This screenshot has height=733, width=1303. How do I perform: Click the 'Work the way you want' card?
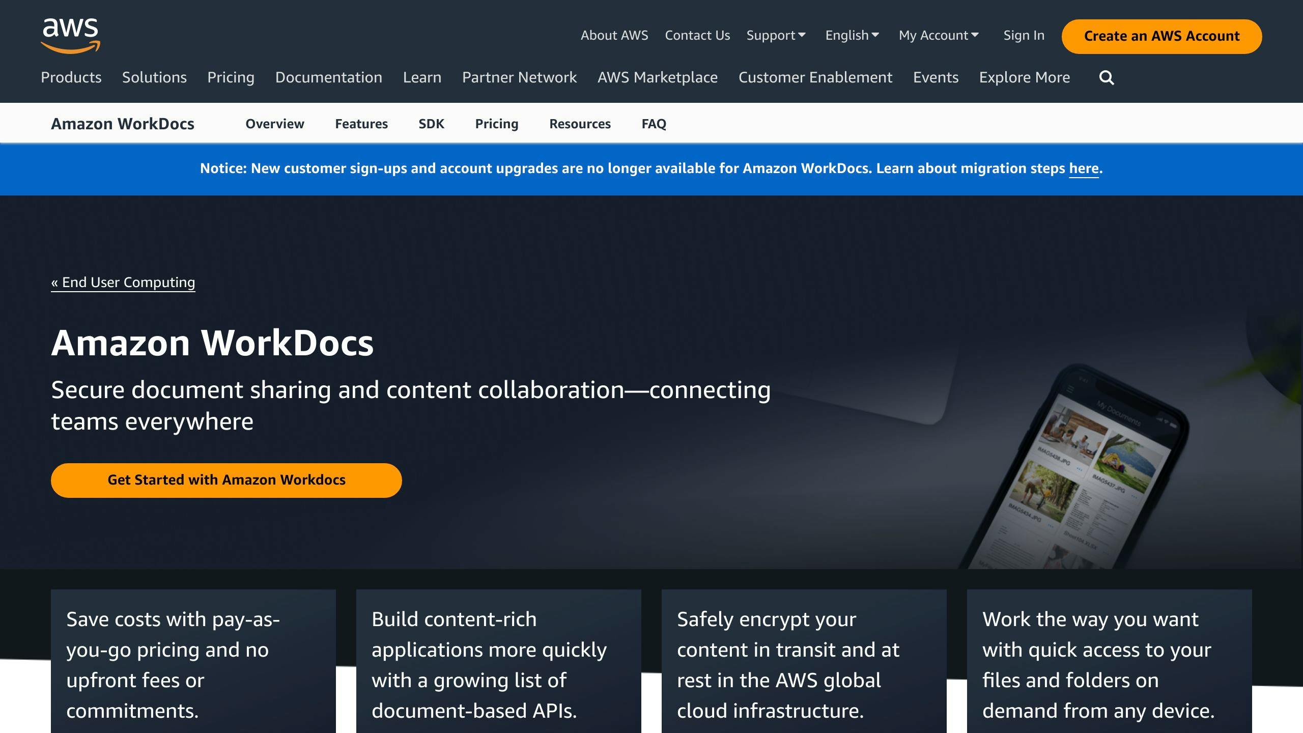[1110, 661]
